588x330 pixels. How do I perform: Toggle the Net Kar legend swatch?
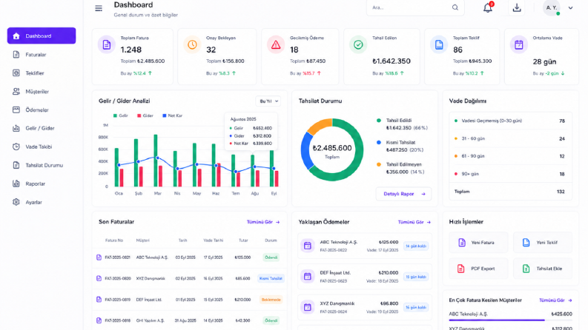165,115
